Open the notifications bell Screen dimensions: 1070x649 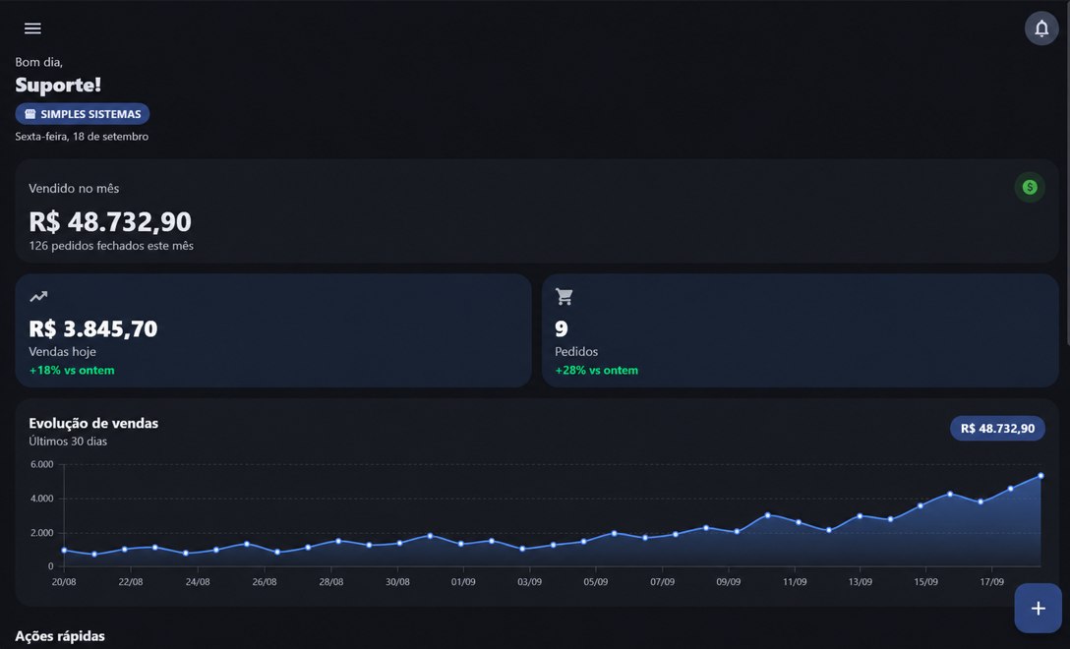(1041, 28)
